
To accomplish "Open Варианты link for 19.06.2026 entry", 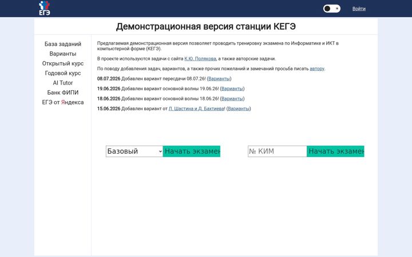I will point(232,89).
